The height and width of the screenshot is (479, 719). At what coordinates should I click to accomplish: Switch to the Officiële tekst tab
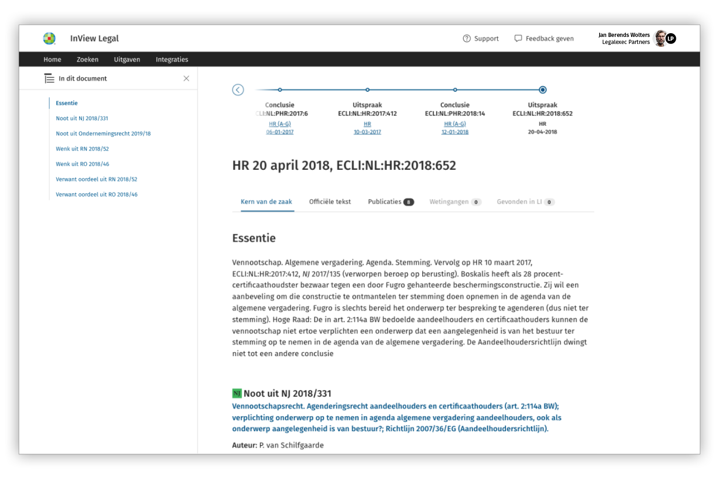(x=330, y=202)
